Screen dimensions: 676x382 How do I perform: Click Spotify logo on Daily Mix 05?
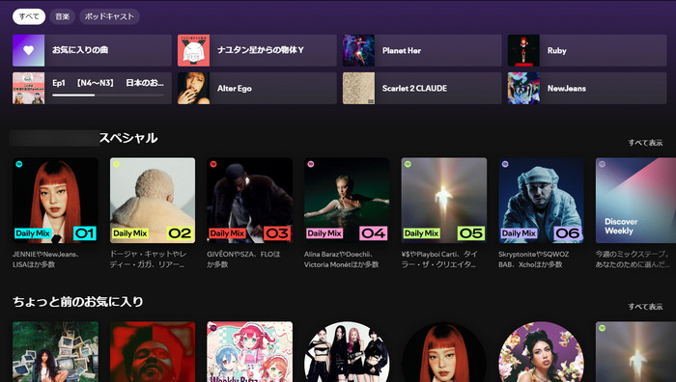point(408,164)
